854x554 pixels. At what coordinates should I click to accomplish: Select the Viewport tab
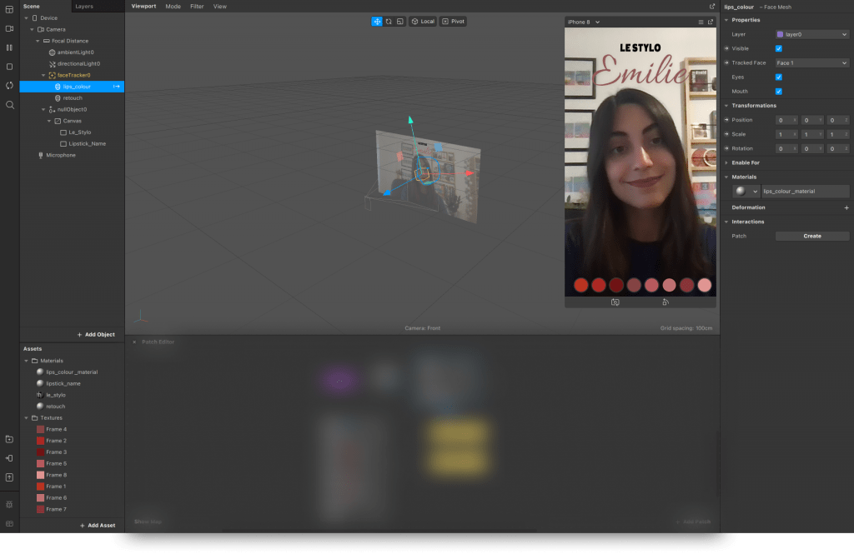tap(143, 7)
